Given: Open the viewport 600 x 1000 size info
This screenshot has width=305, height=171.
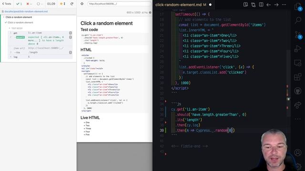Looking at the screenshot, I should click(139, 12).
